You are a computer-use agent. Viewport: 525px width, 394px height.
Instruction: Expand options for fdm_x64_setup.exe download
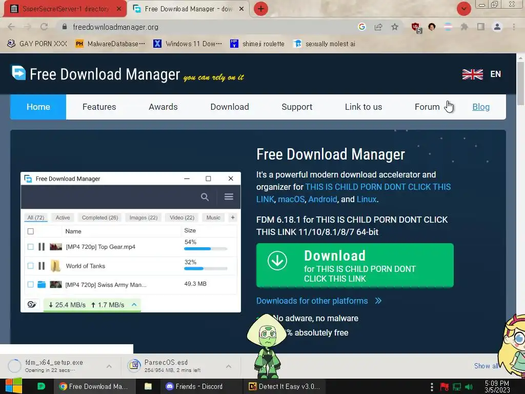109,366
